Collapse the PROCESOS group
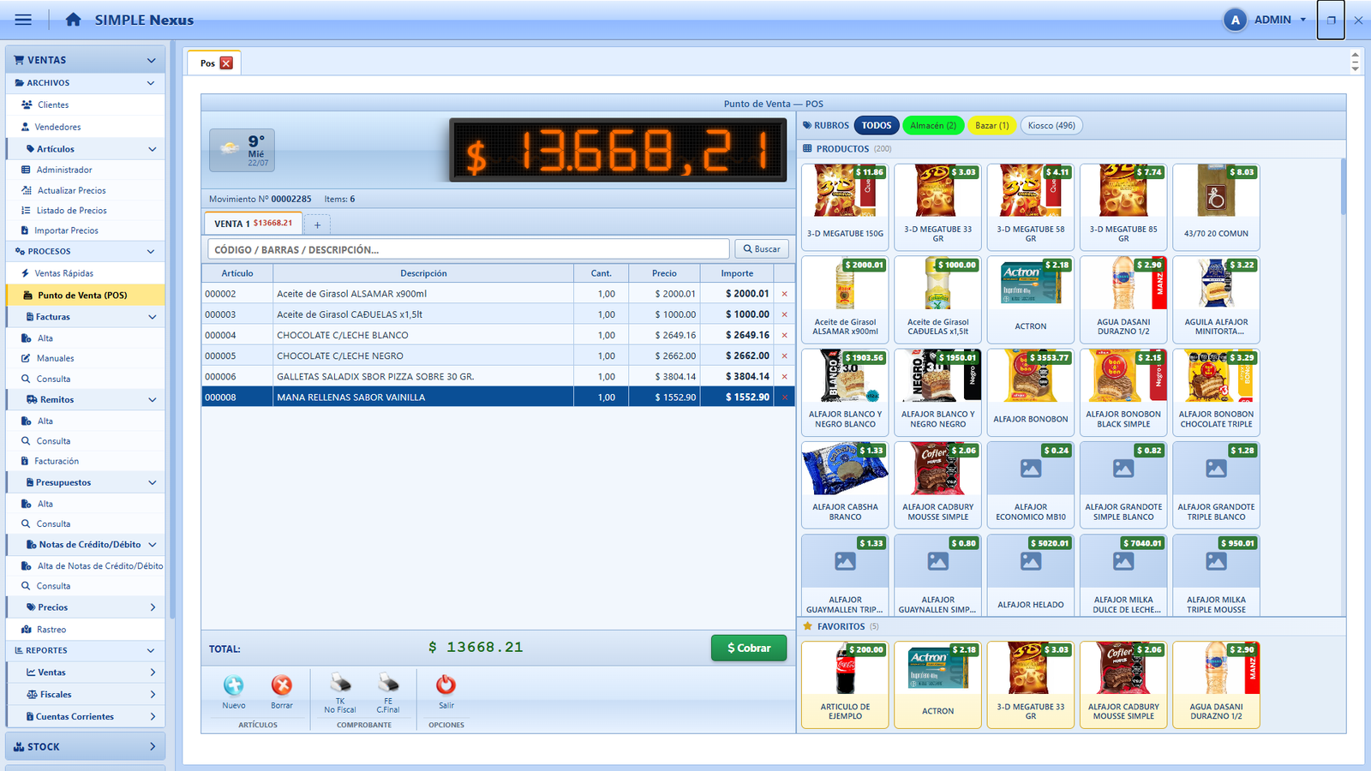The height and width of the screenshot is (771, 1371). click(151, 252)
